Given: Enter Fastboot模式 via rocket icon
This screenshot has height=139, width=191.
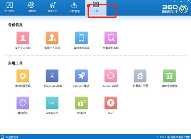Looking at the screenshot, I should coord(81,76).
